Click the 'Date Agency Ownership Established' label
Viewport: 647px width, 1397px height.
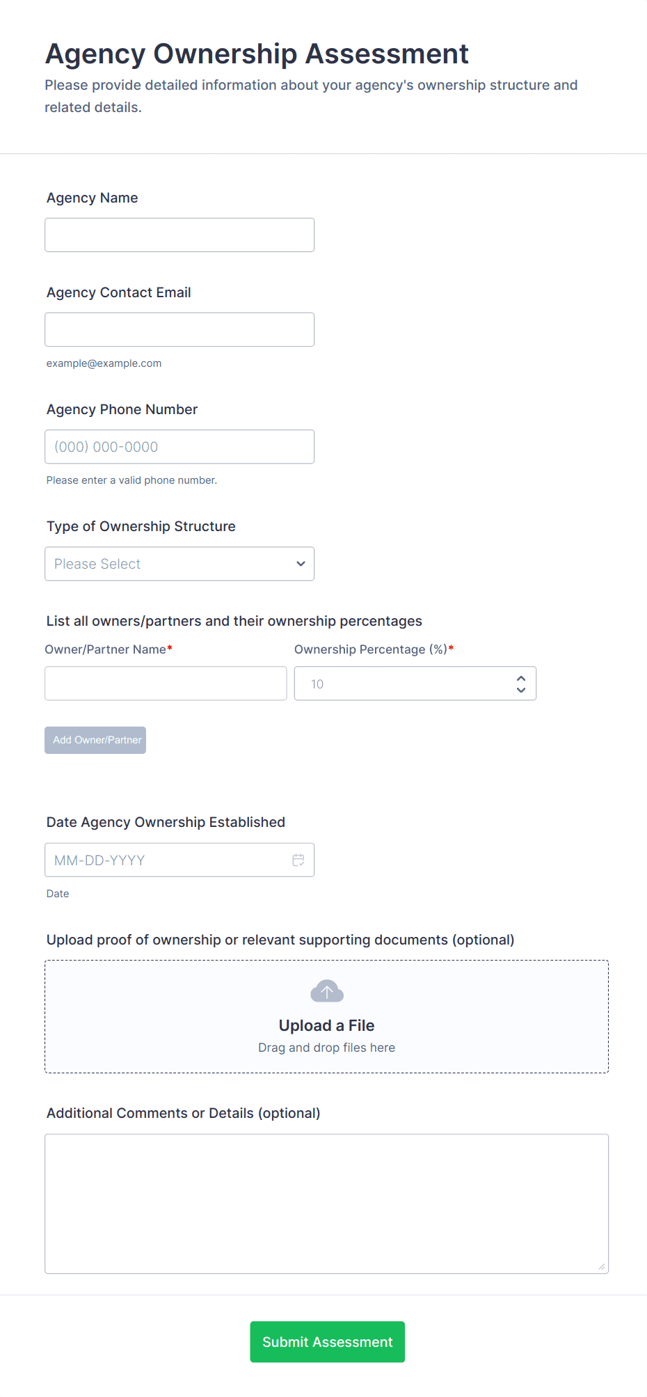click(x=166, y=822)
